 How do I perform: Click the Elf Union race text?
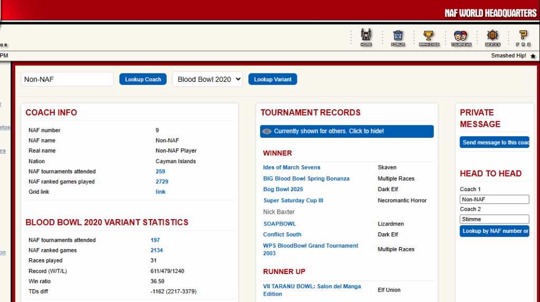(x=389, y=290)
